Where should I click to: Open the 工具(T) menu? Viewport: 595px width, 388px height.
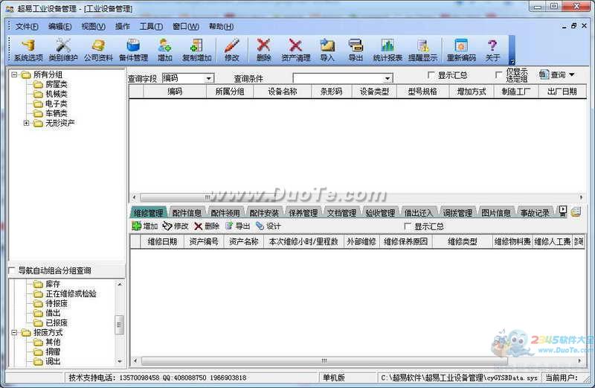pos(151,26)
